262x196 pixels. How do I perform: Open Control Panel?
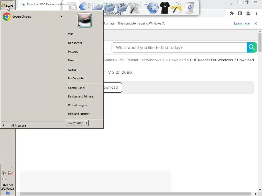[x=76, y=88]
